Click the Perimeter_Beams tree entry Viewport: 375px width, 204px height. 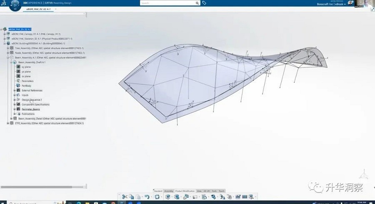[x=31, y=109]
